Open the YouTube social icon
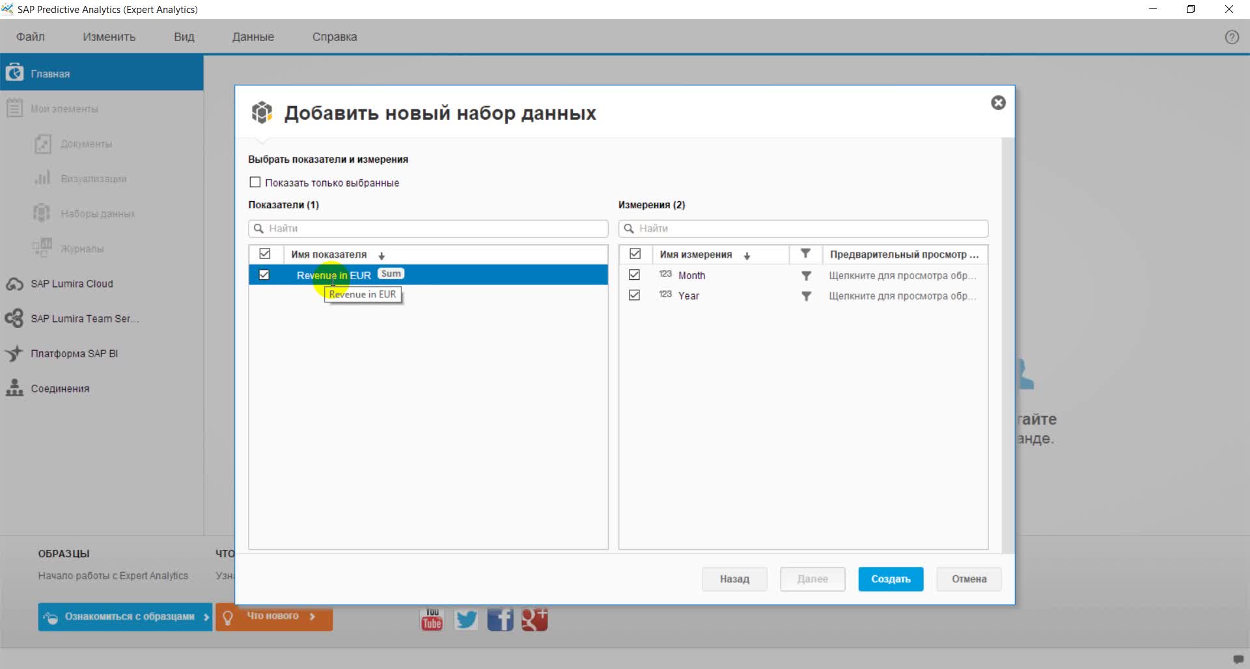The height and width of the screenshot is (669, 1250). click(x=432, y=620)
